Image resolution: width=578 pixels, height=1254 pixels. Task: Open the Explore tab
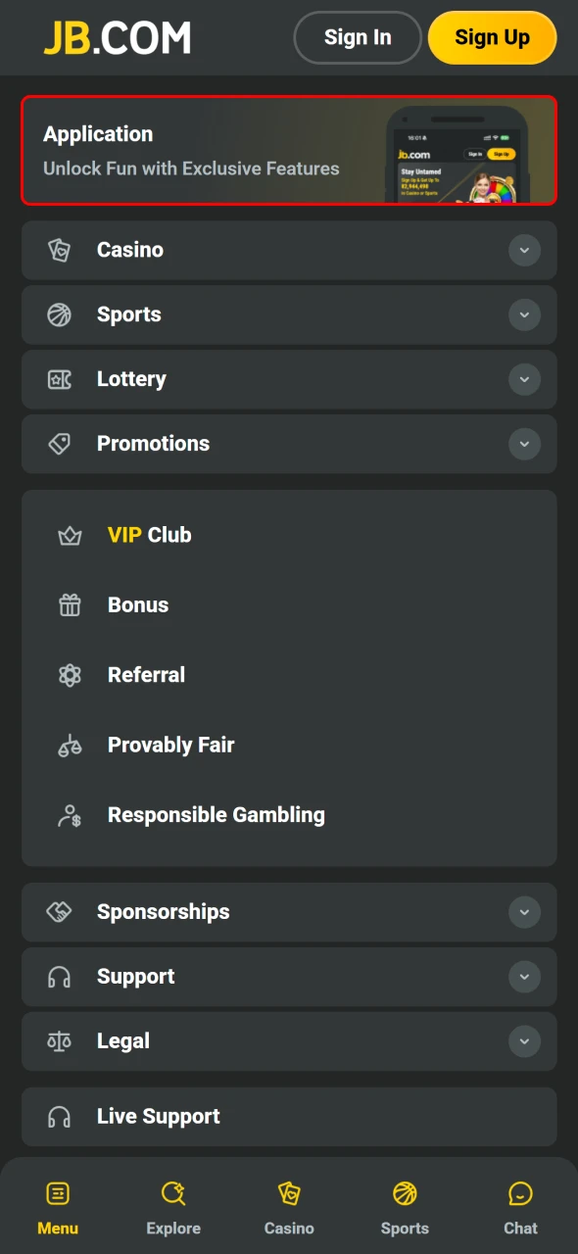click(x=173, y=1205)
